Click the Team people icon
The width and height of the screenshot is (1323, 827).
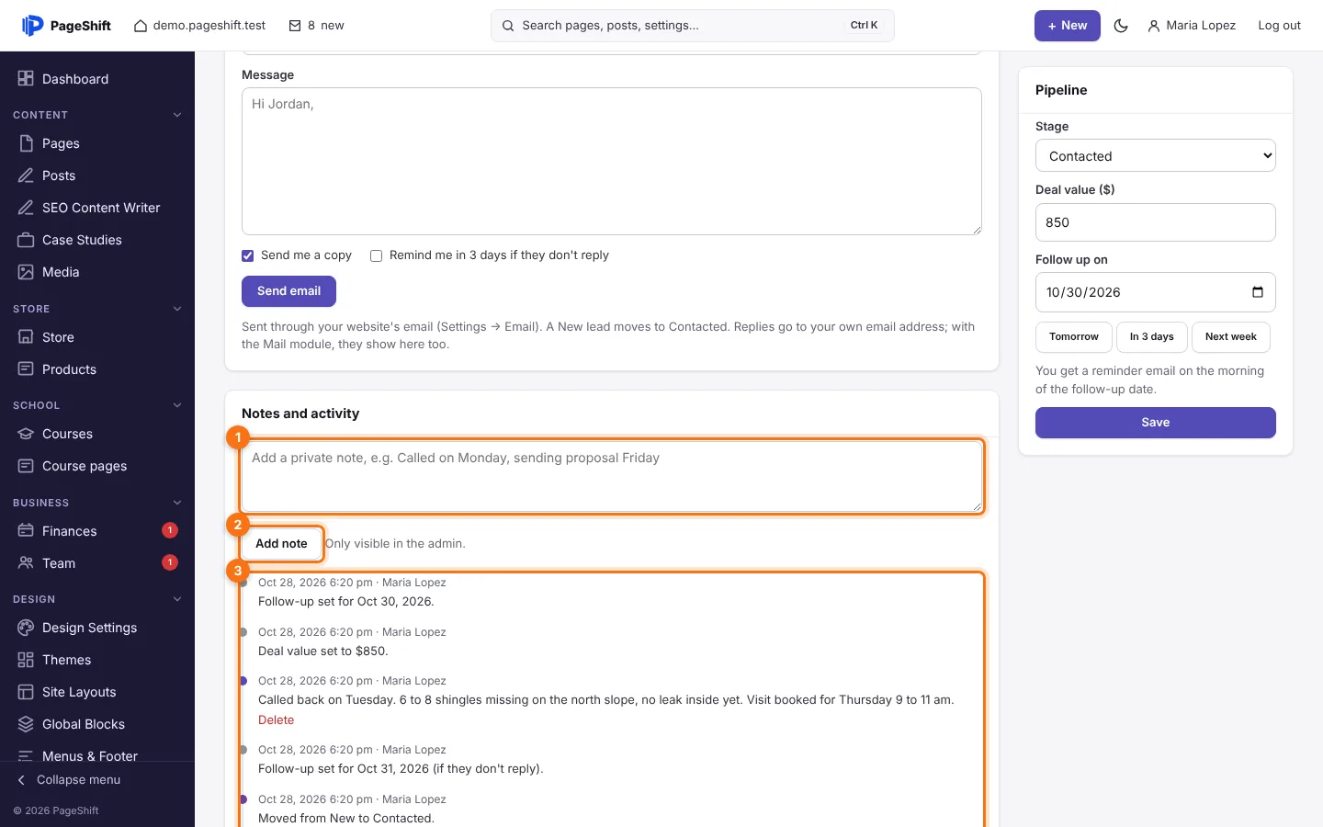tap(26, 563)
